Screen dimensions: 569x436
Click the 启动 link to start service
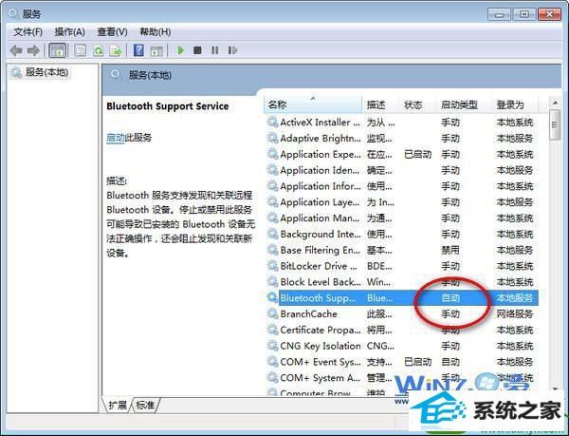pos(116,138)
